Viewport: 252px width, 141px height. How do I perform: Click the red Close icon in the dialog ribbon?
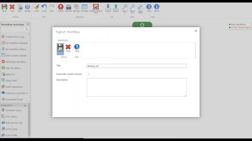(x=68, y=48)
